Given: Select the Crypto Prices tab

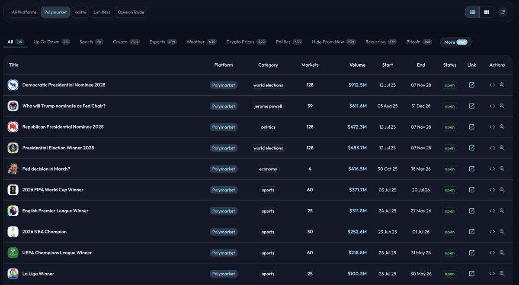Looking at the screenshot, I should (x=247, y=42).
